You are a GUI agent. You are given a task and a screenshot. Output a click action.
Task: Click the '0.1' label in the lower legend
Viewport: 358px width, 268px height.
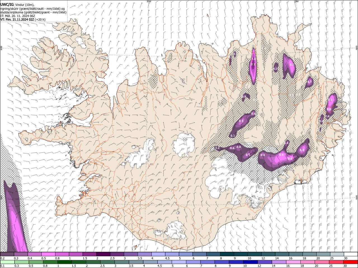tap(2, 266)
